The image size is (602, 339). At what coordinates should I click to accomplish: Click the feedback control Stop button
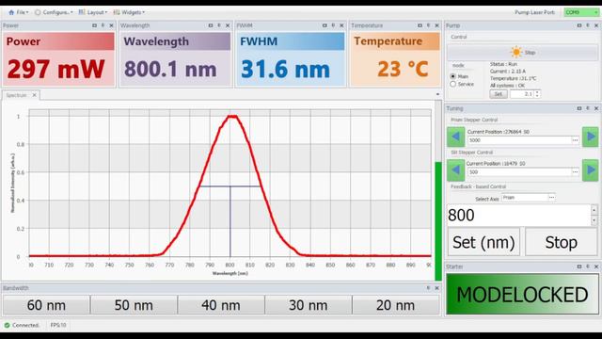561,242
